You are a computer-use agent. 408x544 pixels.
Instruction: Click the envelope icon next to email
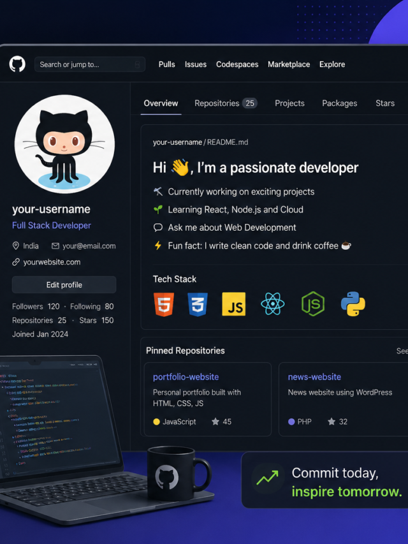click(55, 246)
